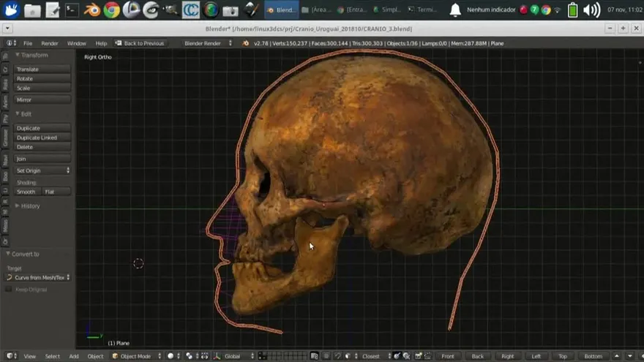Click the Duplicate Linked button
Image resolution: width=644 pixels, height=362 pixels.
pos(43,137)
